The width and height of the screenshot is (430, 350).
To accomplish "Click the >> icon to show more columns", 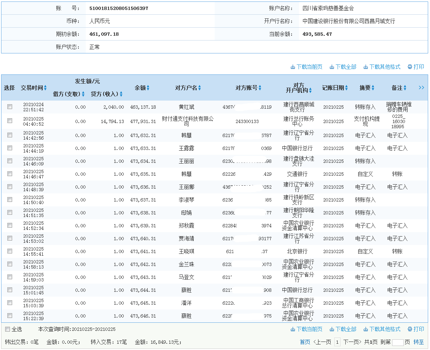I will (x=422, y=88).
